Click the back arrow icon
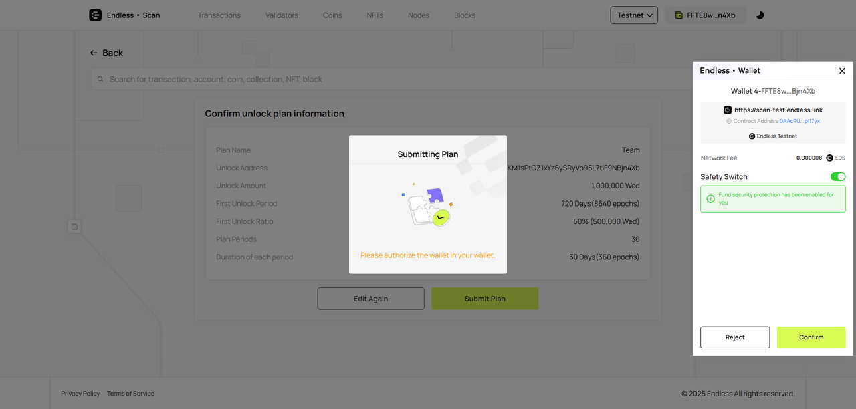 click(x=94, y=53)
